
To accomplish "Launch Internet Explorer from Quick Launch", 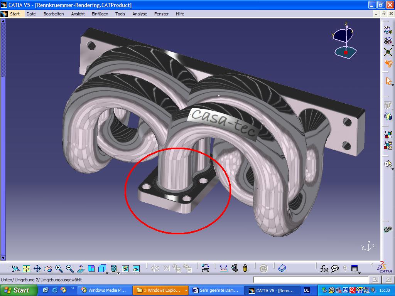I will click(54, 290).
